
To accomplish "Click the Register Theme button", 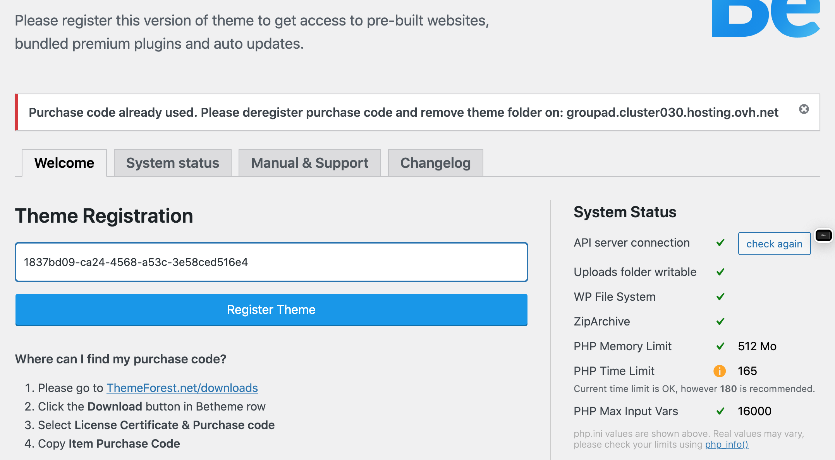I will [271, 310].
